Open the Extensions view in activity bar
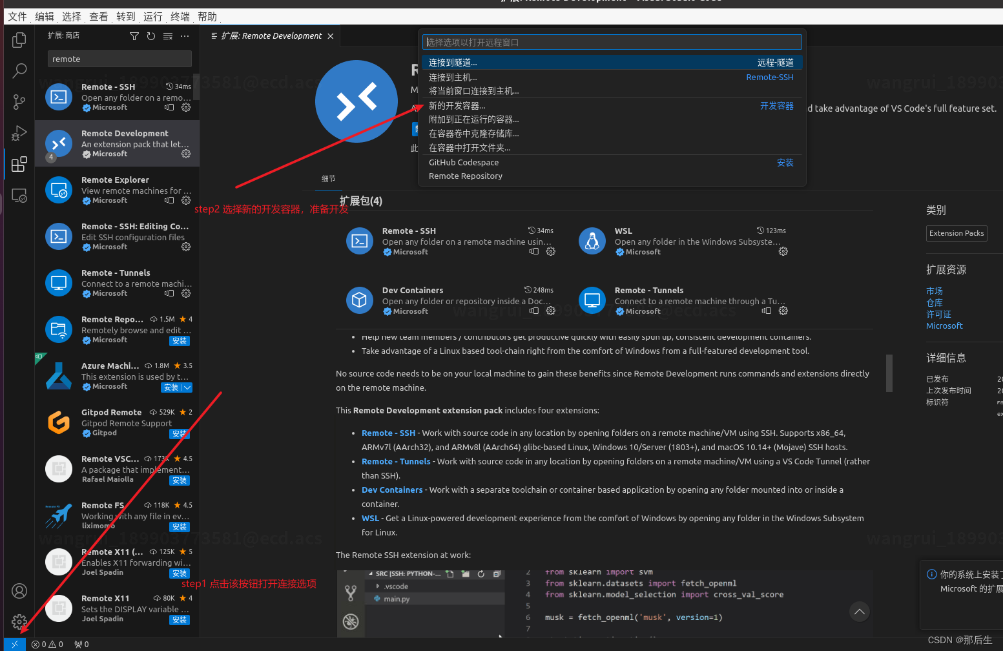This screenshot has width=1003, height=651. [19, 164]
